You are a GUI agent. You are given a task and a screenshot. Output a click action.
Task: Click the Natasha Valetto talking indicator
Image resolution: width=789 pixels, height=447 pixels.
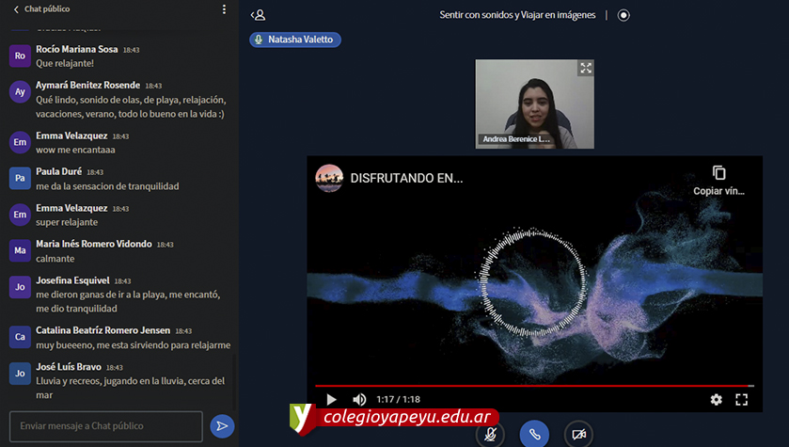point(295,40)
